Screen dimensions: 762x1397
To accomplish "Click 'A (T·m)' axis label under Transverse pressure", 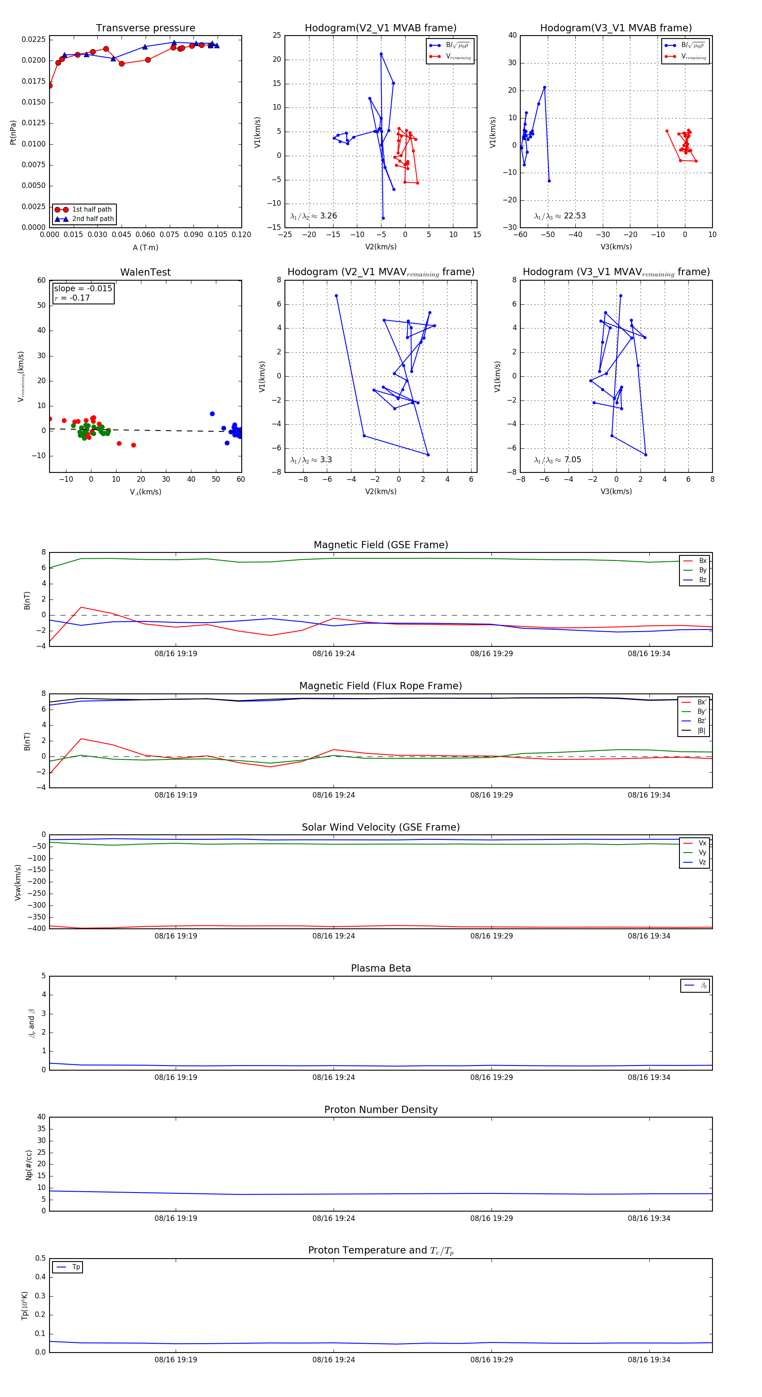I will [x=145, y=247].
